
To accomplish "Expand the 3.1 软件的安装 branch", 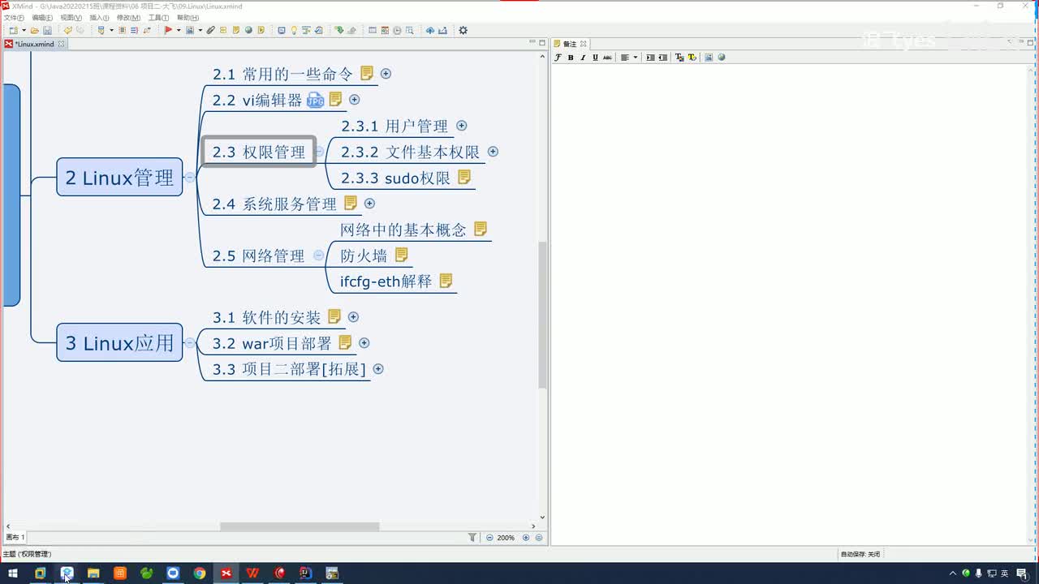I will (x=353, y=316).
